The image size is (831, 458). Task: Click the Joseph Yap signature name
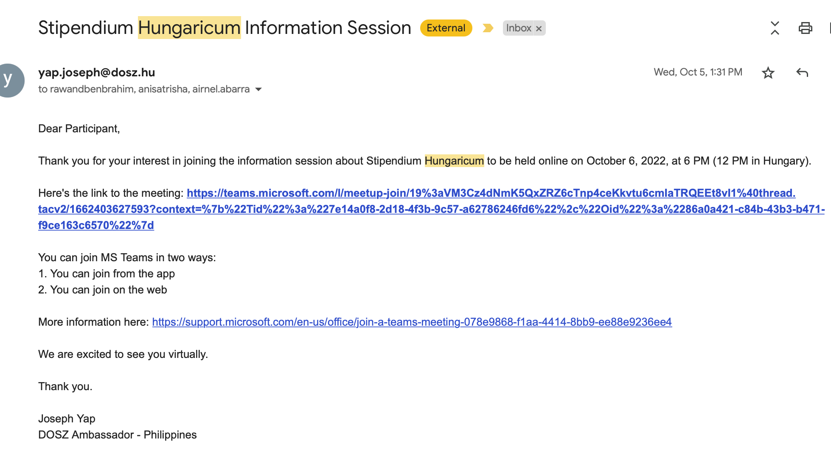[67, 419]
